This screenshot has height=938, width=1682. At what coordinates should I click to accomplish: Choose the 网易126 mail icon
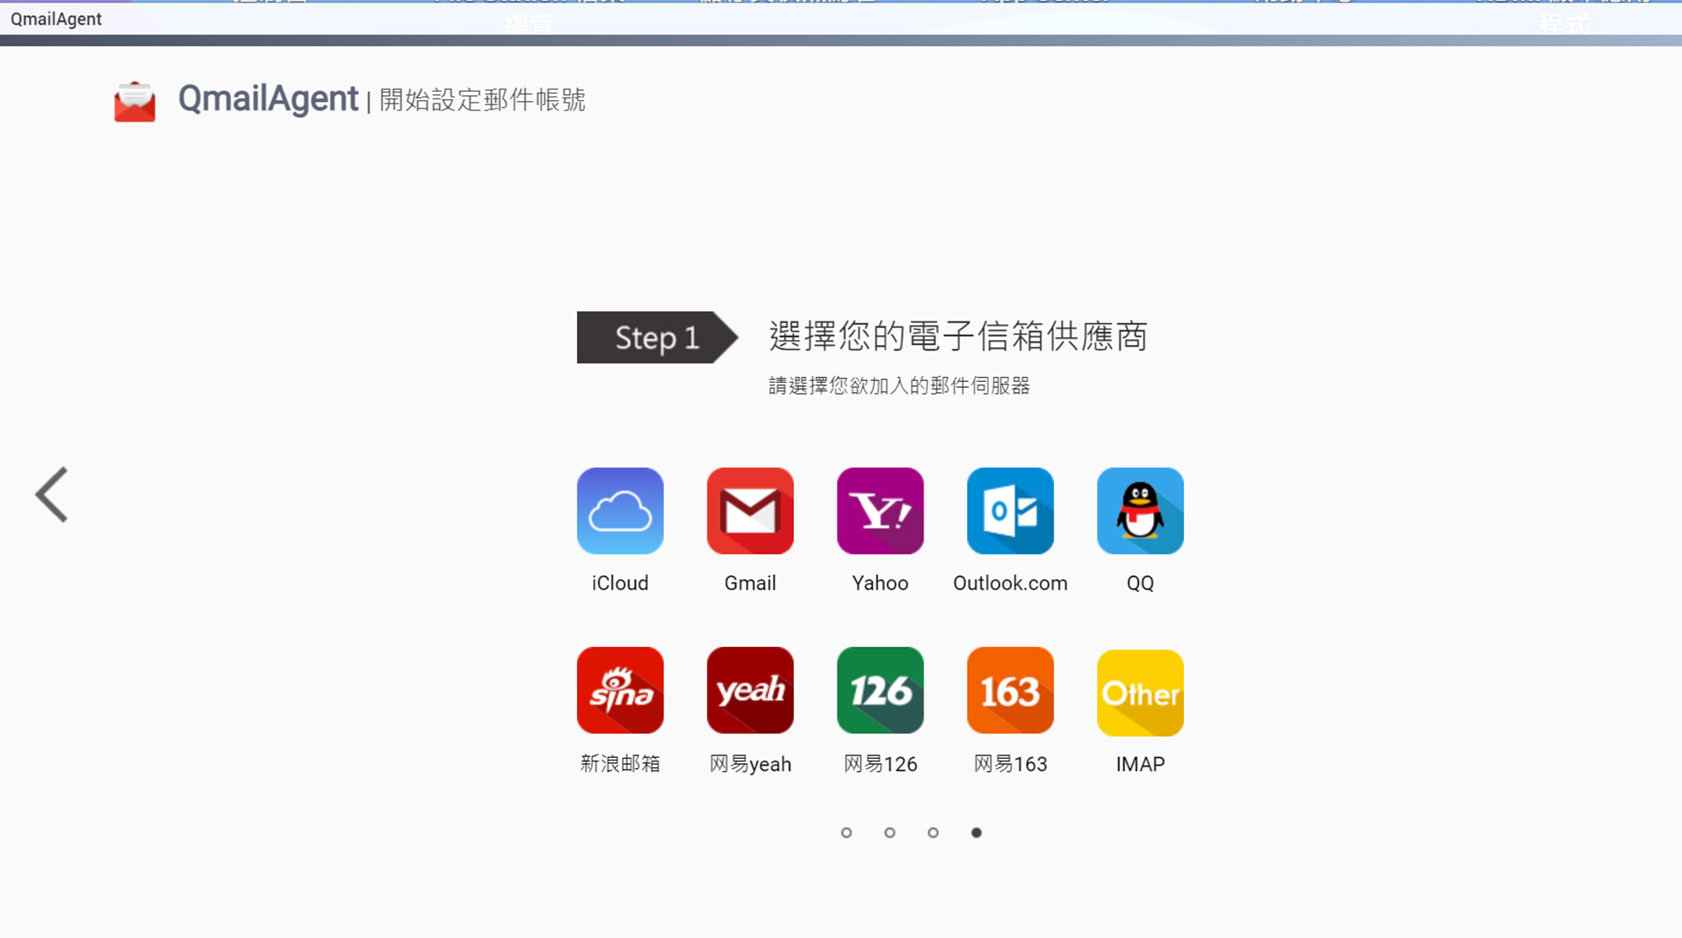coord(881,691)
